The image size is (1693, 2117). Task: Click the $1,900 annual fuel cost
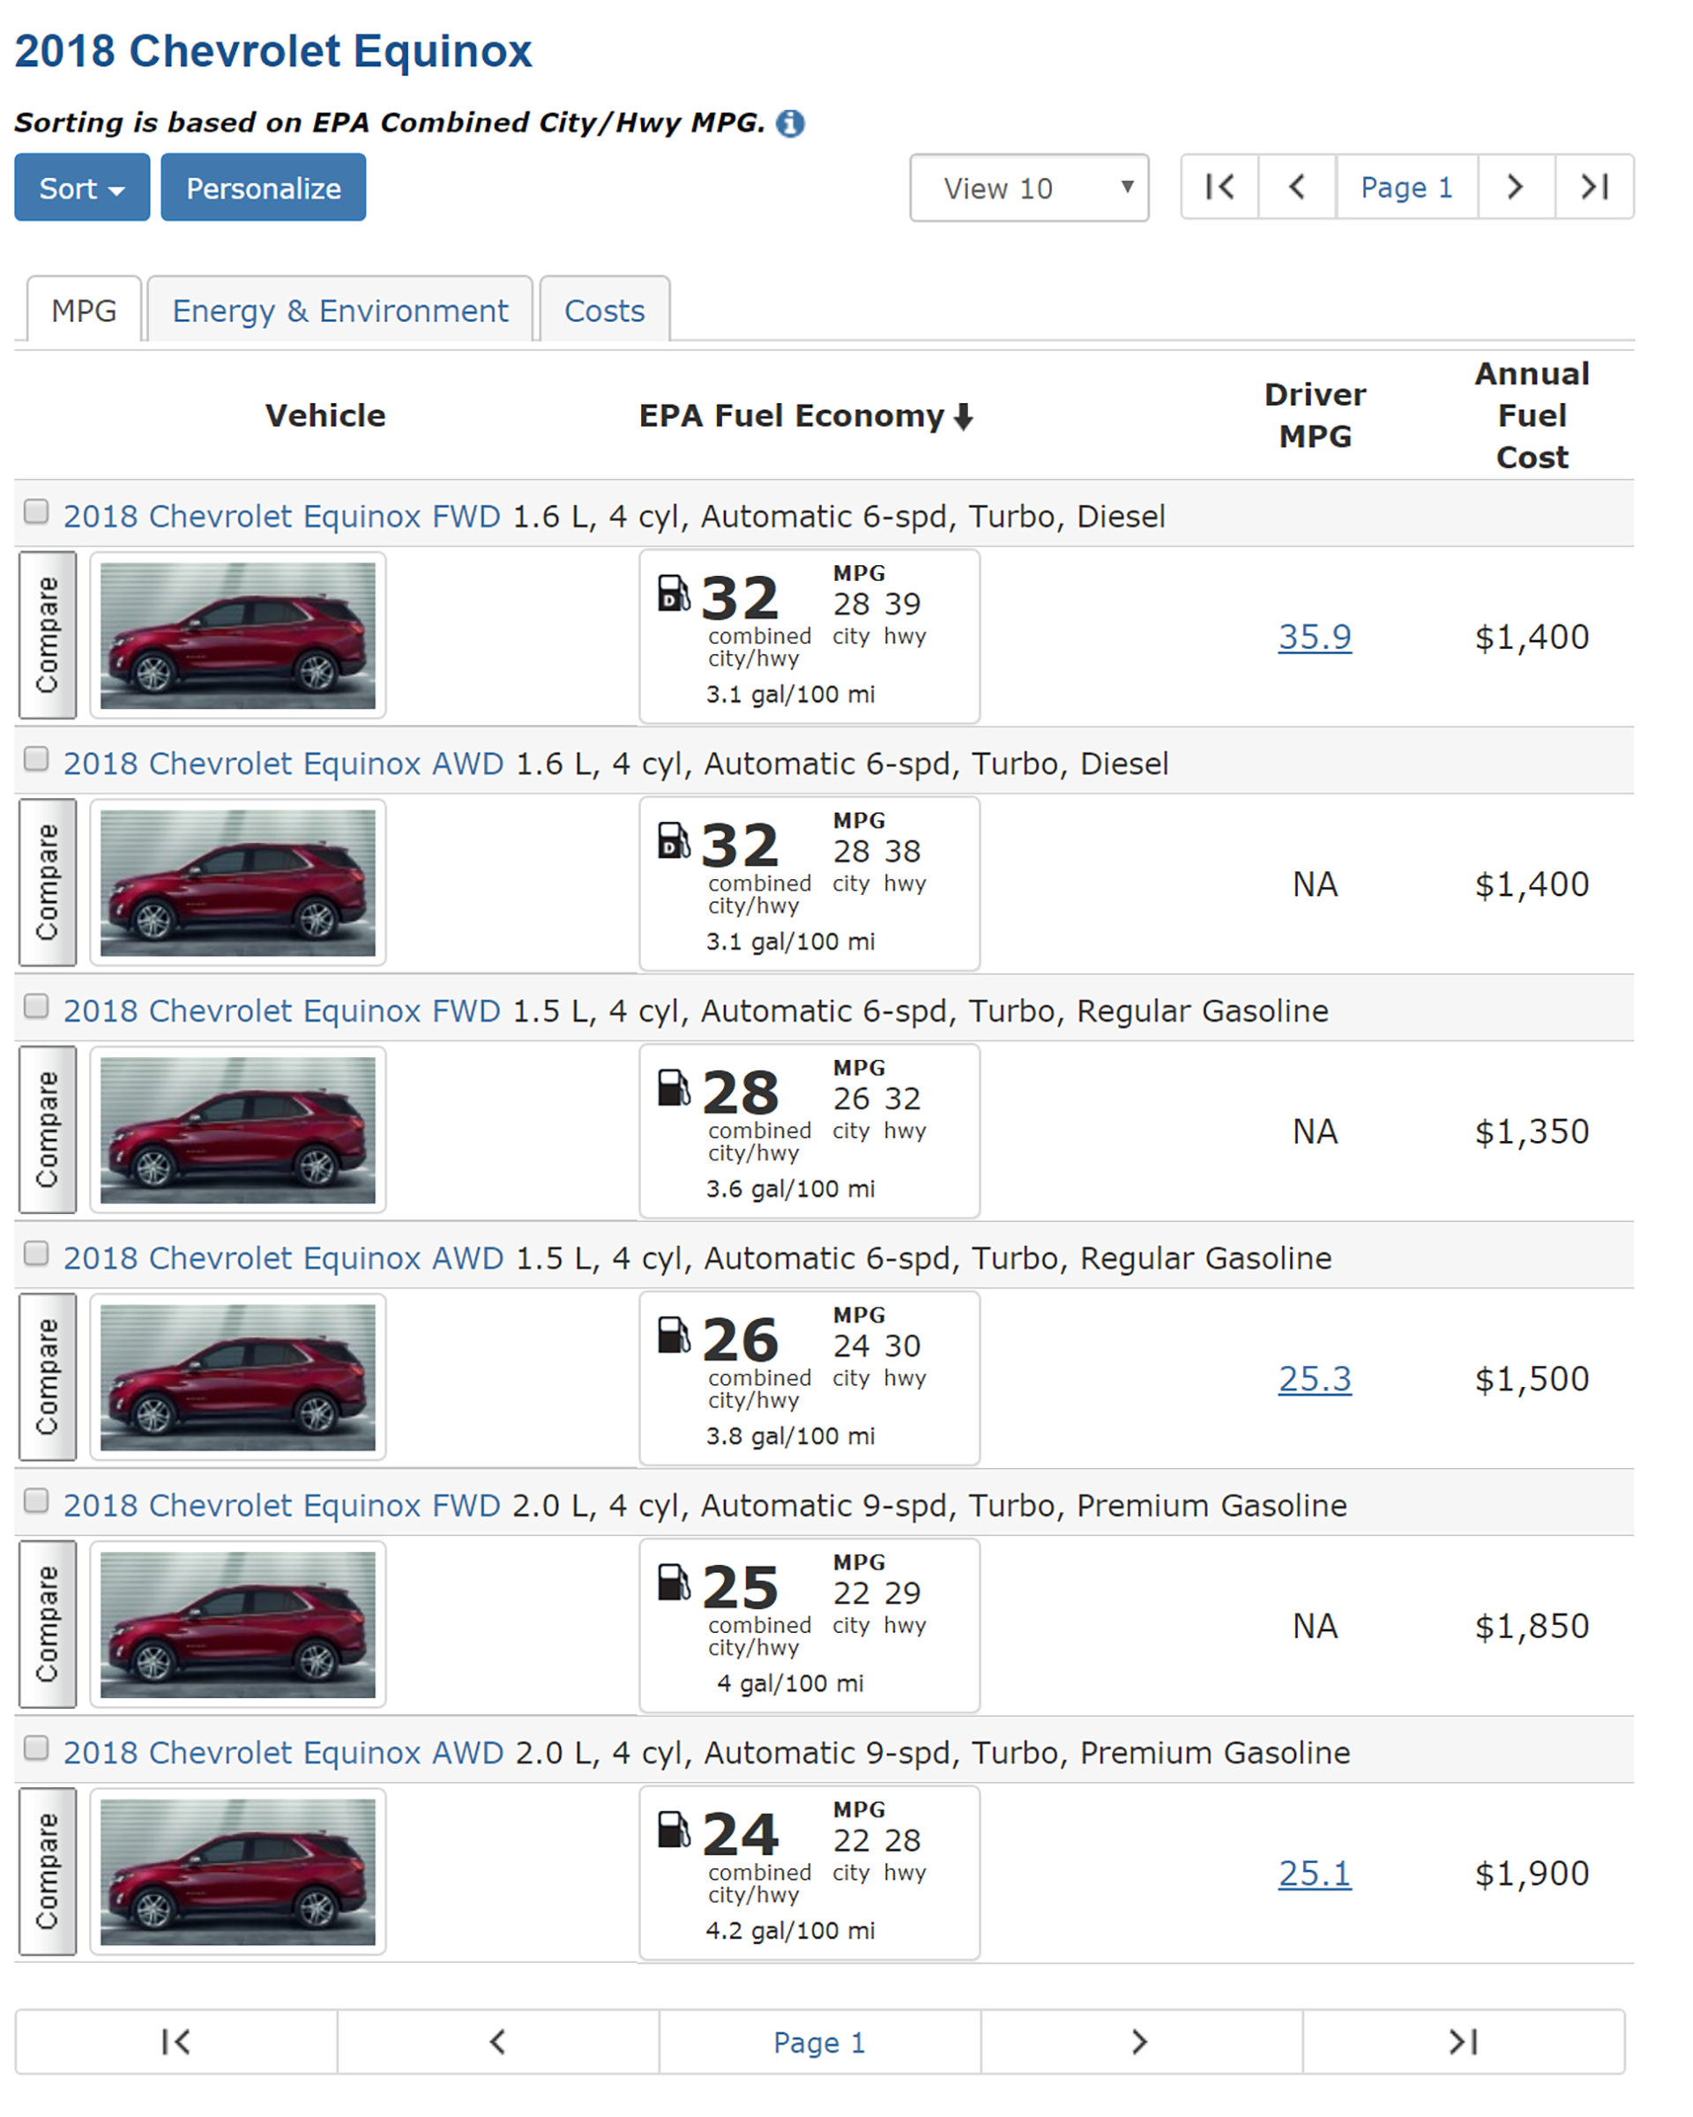[x=1532, y=1875]
